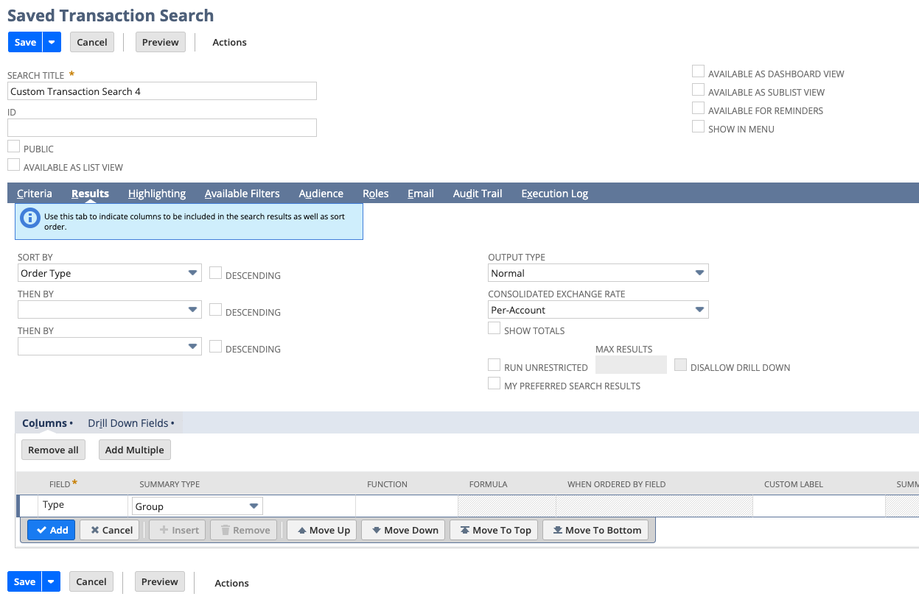The height and width of the screenshot is (616, 919).
Task: Click the Move Down arrow button
Action: [x=403, y=530]
